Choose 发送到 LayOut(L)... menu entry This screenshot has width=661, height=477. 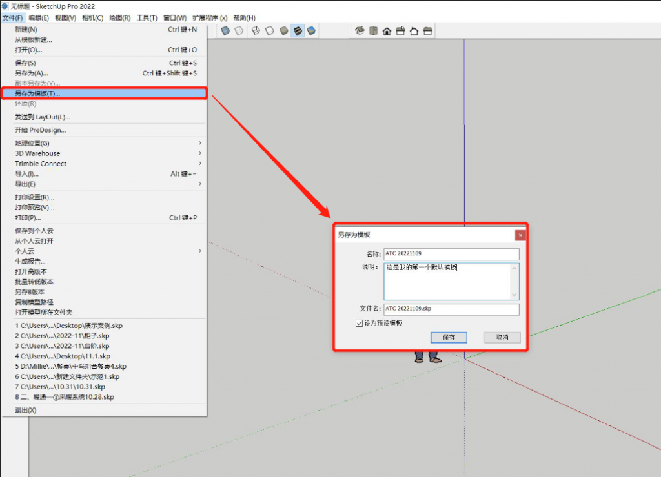[105, 117]
